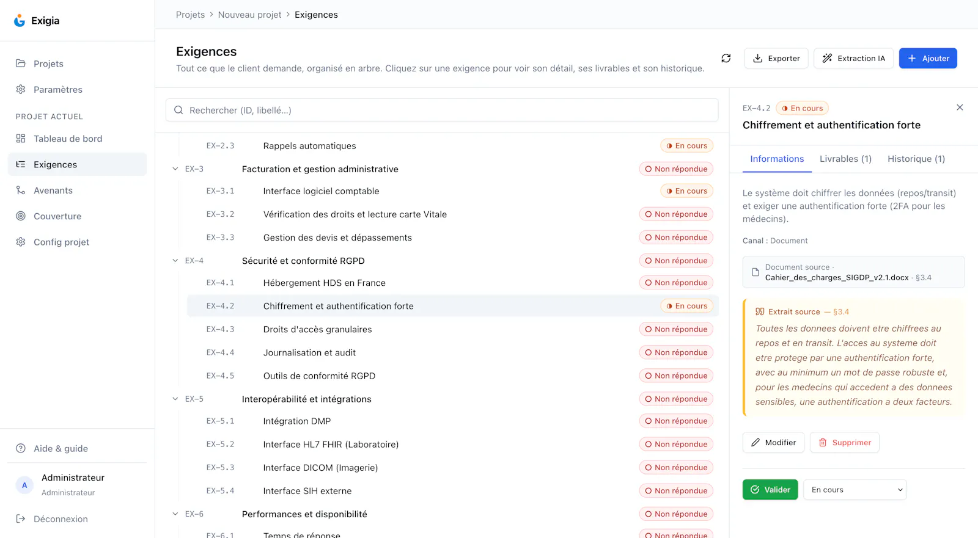Focus the Rechercher search field
The height and width of the screenshot is (538, 978).
pos(442,110)
